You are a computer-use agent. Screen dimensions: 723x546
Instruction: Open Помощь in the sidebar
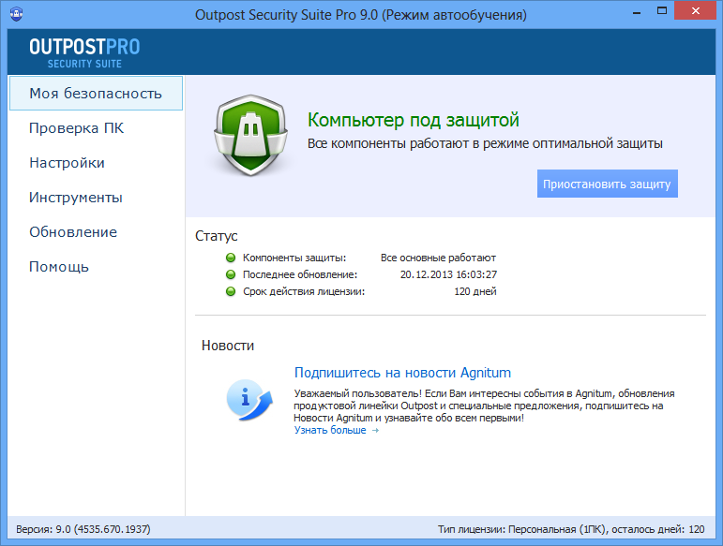(58, 267)
